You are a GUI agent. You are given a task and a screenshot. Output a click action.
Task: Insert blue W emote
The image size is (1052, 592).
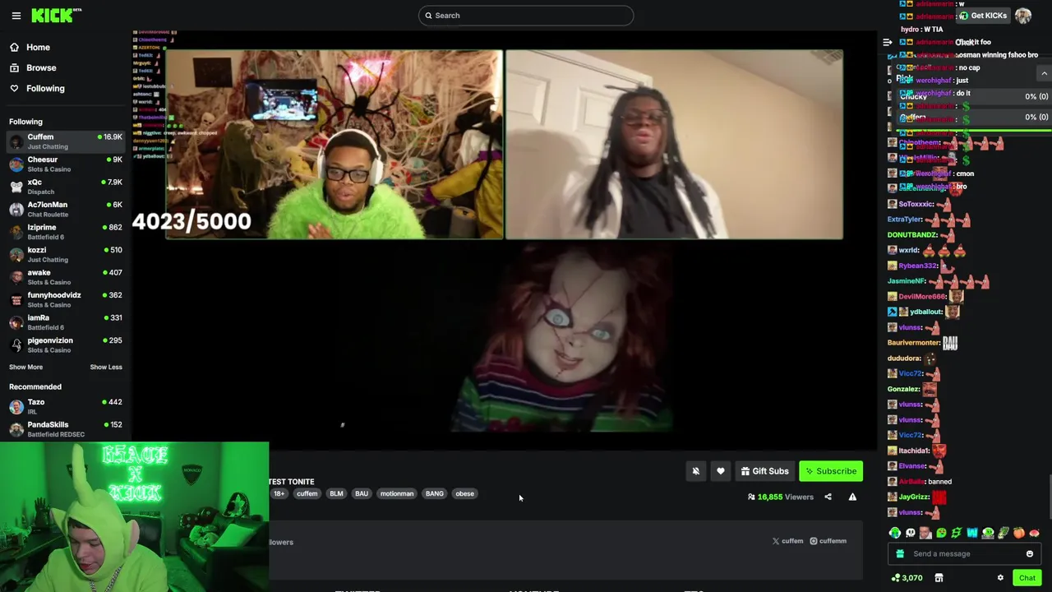(x=972, y=533)
